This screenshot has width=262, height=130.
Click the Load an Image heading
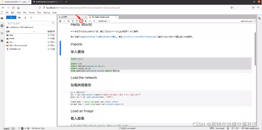click(x=82, y=111)
